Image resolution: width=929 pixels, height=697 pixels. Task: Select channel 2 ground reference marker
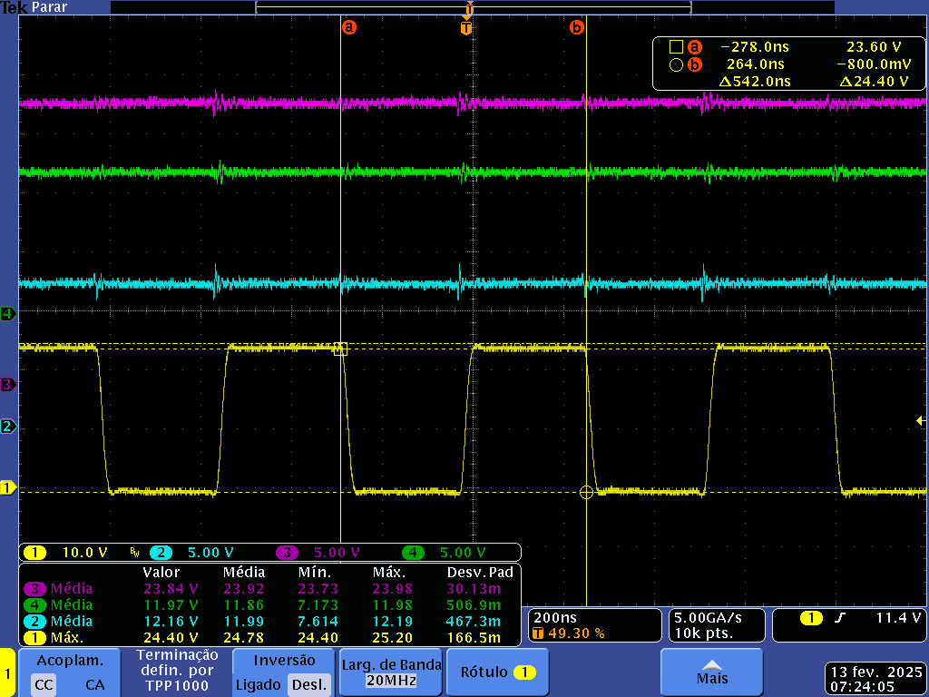click(7, 427)
